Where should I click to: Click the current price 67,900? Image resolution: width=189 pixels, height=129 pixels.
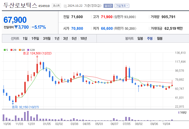pos(15,20)
